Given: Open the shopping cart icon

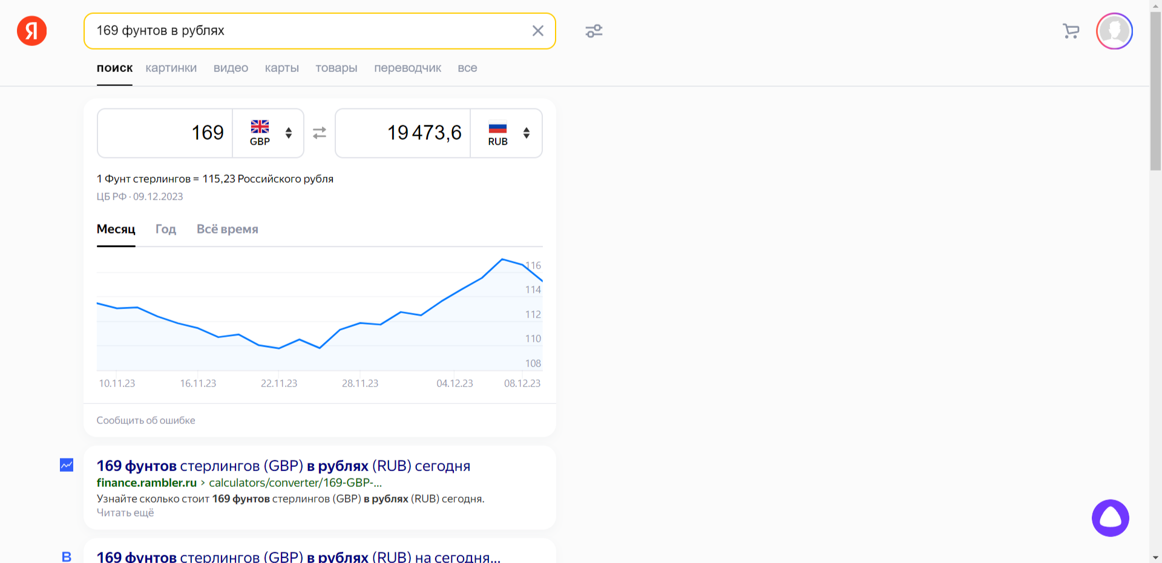Looking at the screenshot, I should point(1071,31).
